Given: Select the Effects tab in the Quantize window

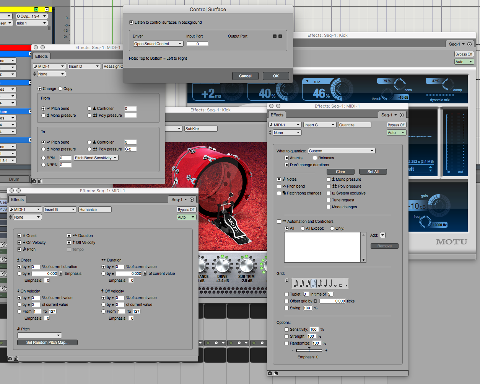Looking at the screenshot, I should click(x=277, y=115).
